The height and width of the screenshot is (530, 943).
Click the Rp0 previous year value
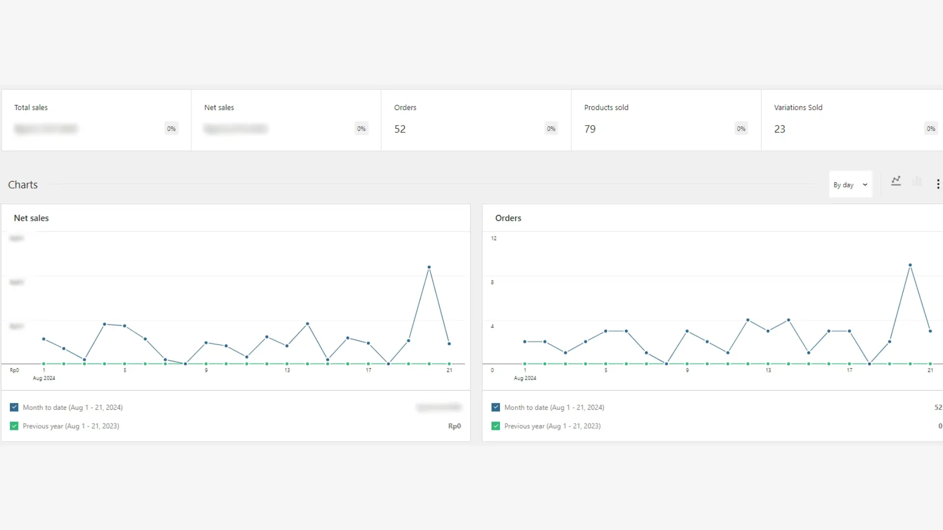454,426
